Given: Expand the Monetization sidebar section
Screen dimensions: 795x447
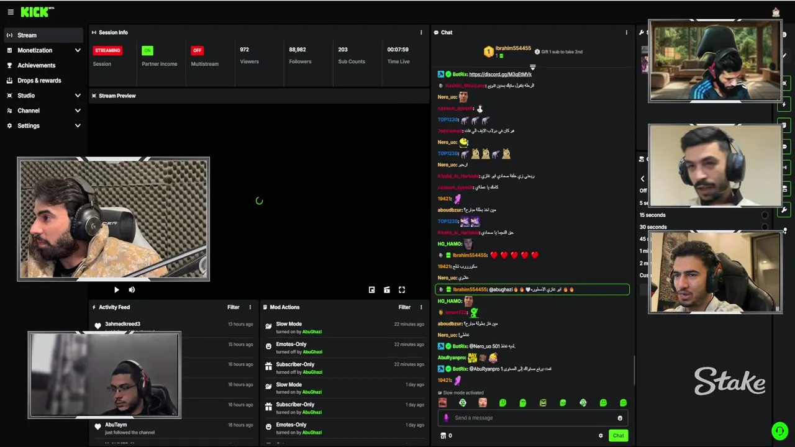Looking at the screenshot, I should [x=42, y=50].
